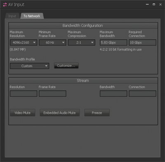This screenshot has width=165, height=162.
Task: Open the Minimum Frame Rate 60 Hz dropdown
Action: click(x=52, y=43)
